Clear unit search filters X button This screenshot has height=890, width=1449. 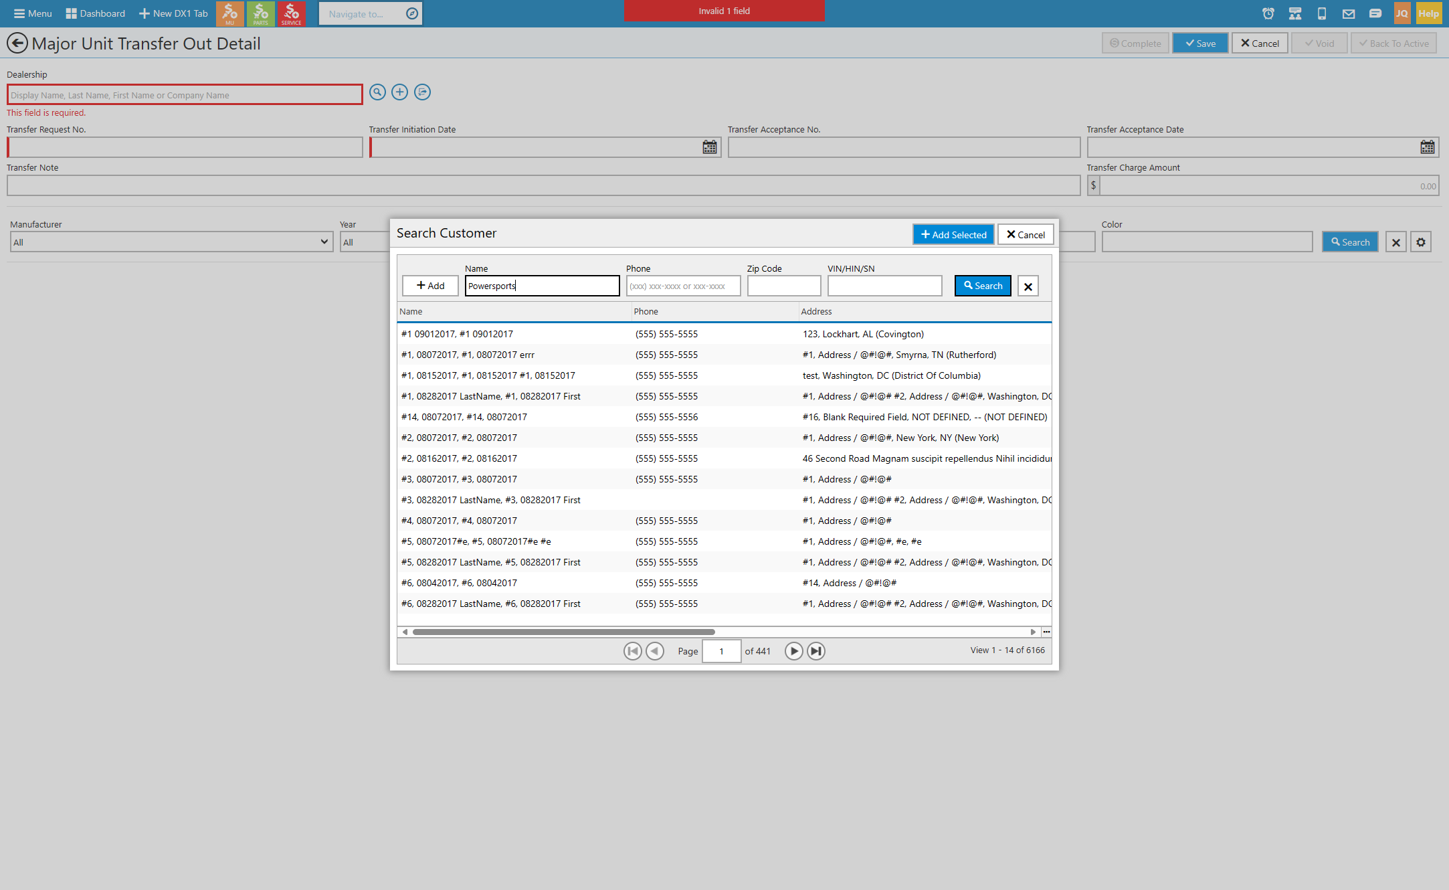click(1395, 242)
